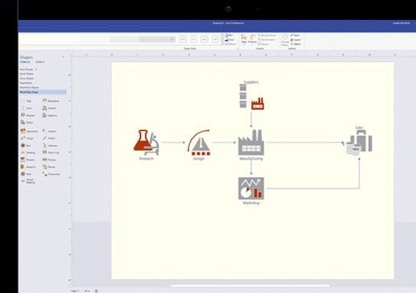This screenshot has height=293, width=416.
Task: Pick the Submit shape in the stencil
Action: [x=49, y=108]
